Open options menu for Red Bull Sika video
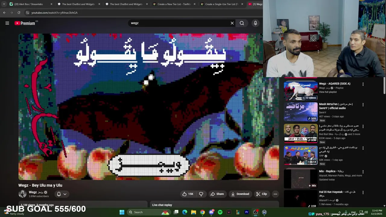The height and width of the screenshot is (217, 386). [x=363, y=127]
